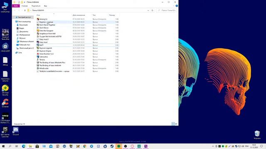The height and width of the screenshot is (149, 266).
Task: Open CCleaner desktop shortcut
Action: pyautogui.click(x=5, y=103)
